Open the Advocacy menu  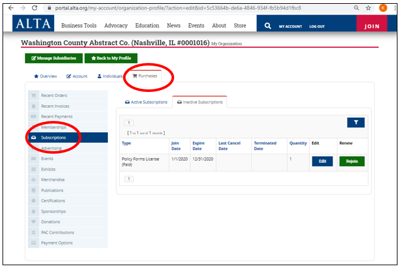click(x=116, y=26)
